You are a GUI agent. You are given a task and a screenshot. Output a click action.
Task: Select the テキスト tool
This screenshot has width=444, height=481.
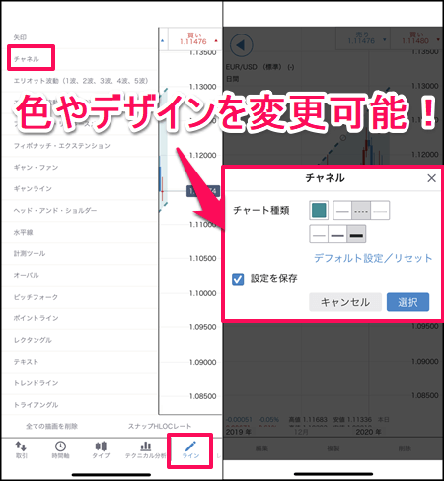(26, 362)
